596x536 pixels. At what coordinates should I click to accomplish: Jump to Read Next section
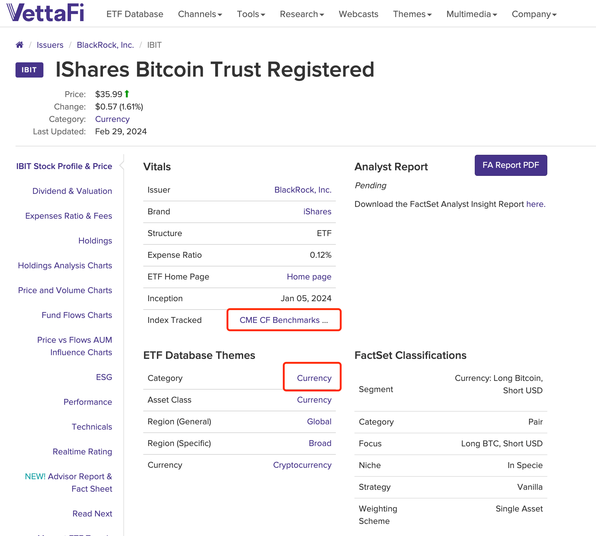(x=92, y=514)
